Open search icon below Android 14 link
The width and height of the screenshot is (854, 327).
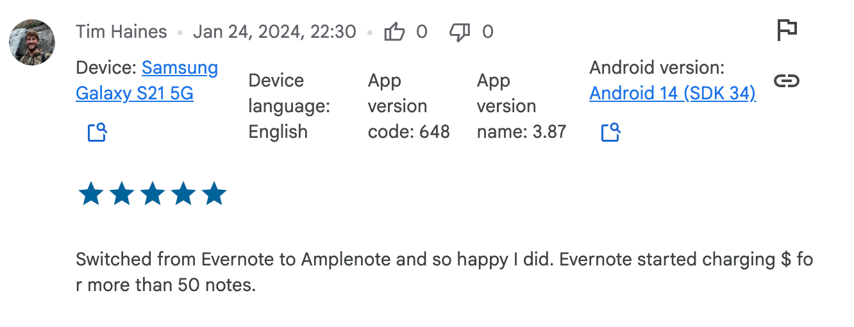pyautogui.click(x=610, y=132)
